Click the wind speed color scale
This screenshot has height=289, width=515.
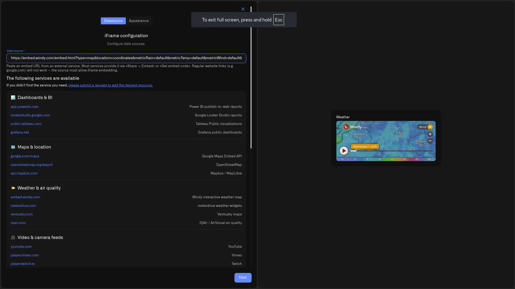point(386,159)
